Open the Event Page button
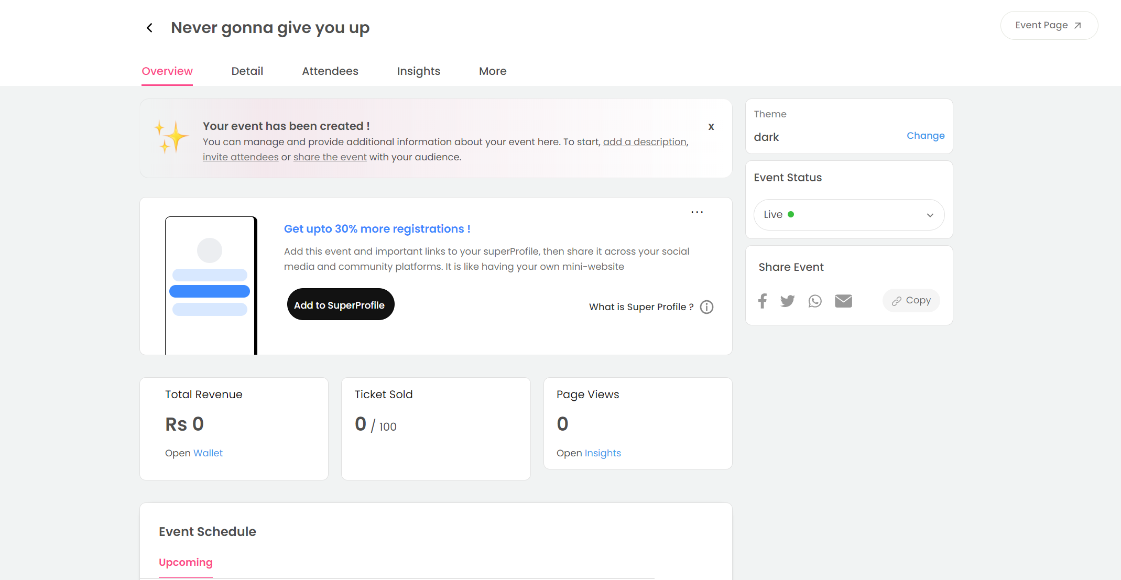Screen dimensions: 1121x580 [x=1049, y=25]
